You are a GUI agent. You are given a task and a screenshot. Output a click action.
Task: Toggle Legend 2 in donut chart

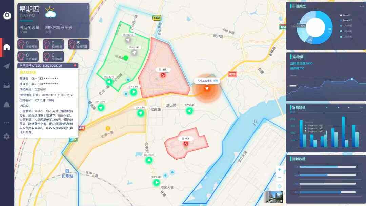pos(346,20)
